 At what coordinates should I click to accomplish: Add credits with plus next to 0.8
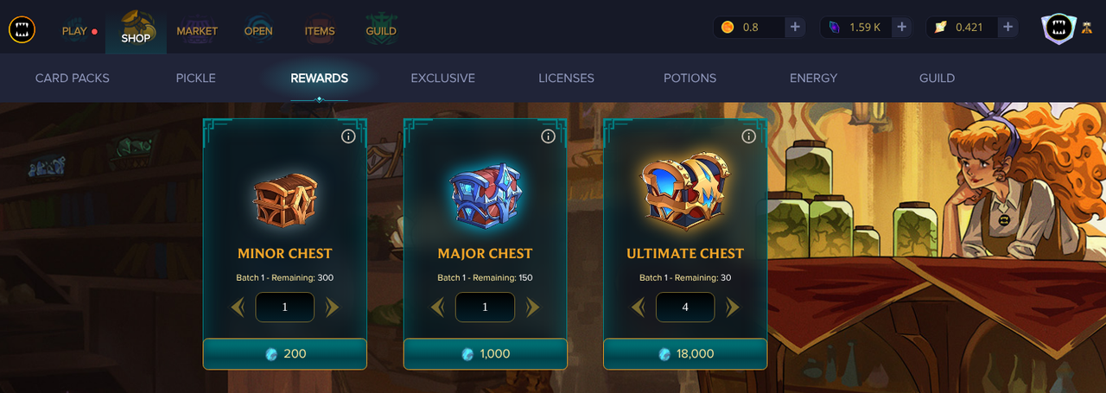tap(795, 28)
